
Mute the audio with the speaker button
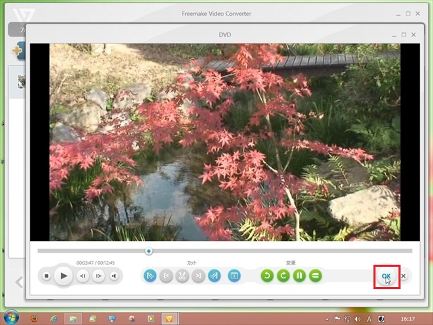tap(114, 276)
